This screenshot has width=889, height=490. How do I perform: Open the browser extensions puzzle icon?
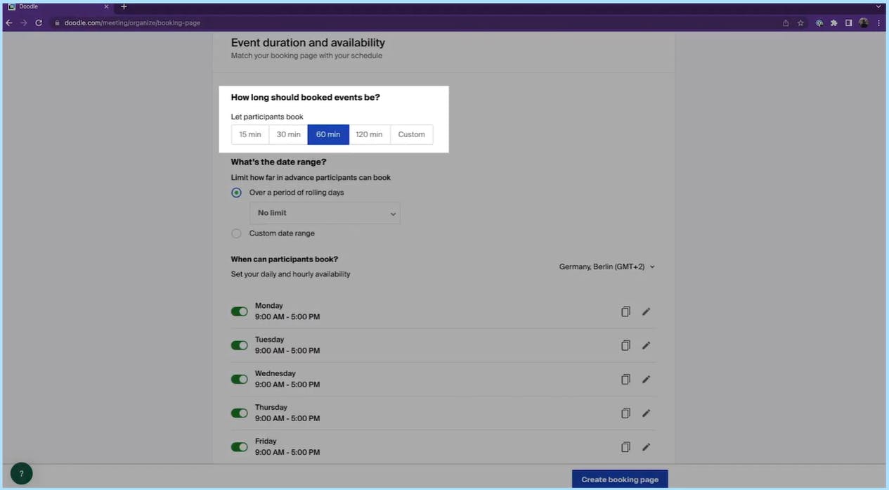(833, 22)
